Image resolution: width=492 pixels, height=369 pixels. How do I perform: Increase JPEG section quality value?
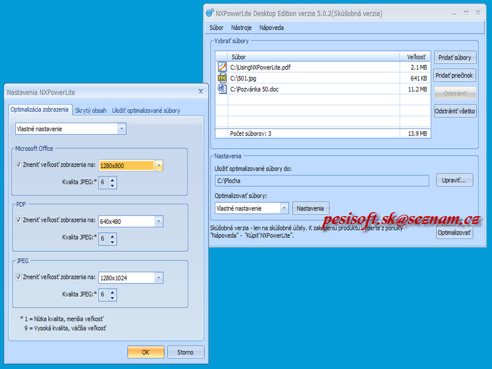(112, 292)
